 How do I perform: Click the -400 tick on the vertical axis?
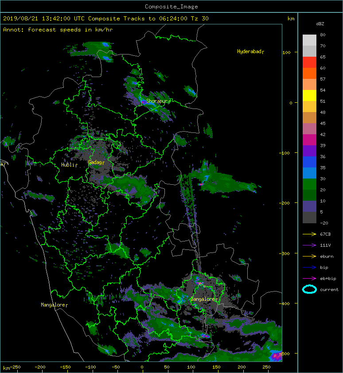click(x=284, y=304)
